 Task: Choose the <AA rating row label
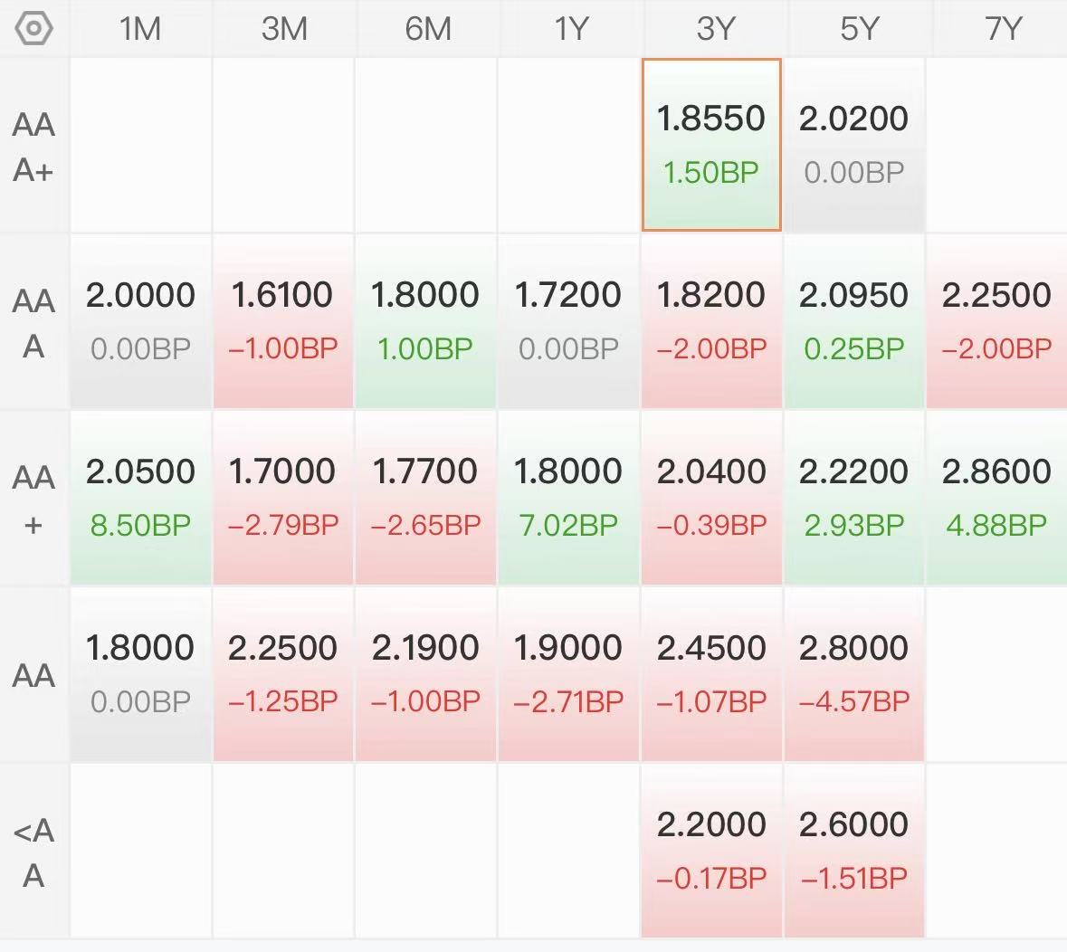(x=33, y=852)
